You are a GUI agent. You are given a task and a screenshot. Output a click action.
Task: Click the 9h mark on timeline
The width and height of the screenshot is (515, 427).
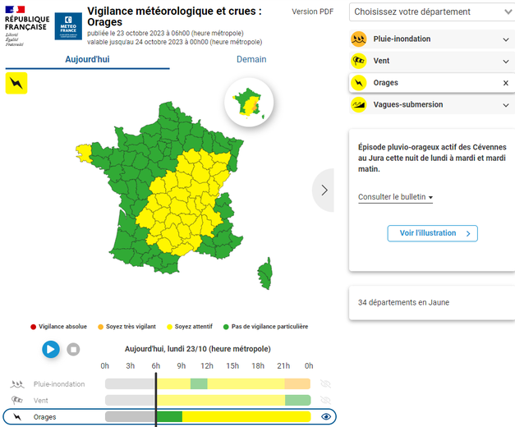click(182, 366)
